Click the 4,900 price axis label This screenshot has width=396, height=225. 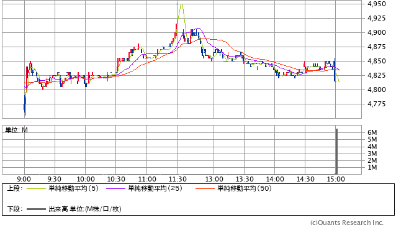click(x=377, y=32)
